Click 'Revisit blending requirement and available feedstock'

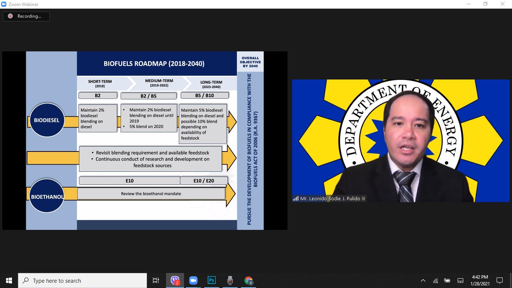pyautogui.click(x=153, y=153)
